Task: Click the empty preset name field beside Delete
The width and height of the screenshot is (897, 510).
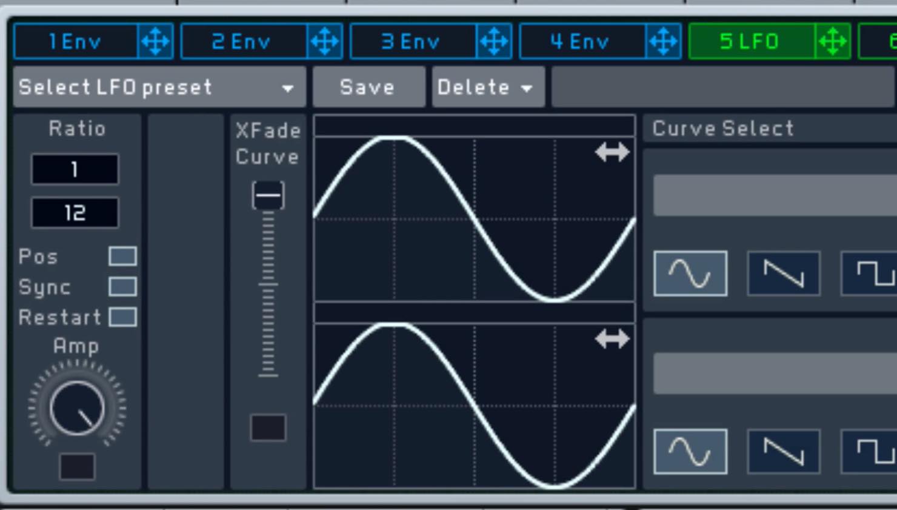Action: tap(724, 87)
